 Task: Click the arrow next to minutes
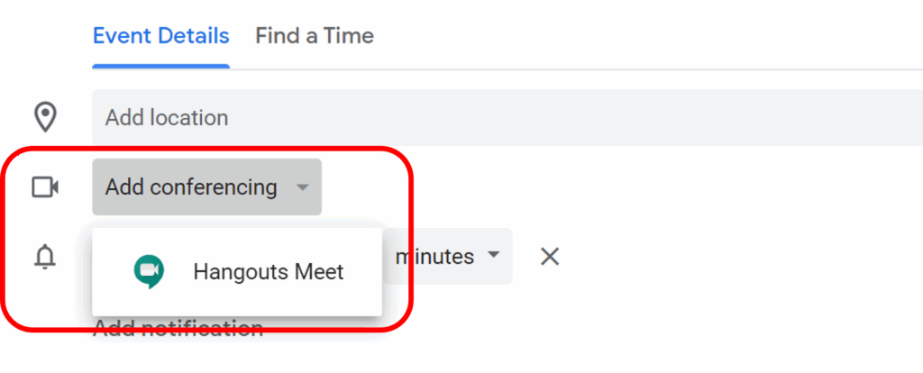pyautogui.click(x=492, y=256)
